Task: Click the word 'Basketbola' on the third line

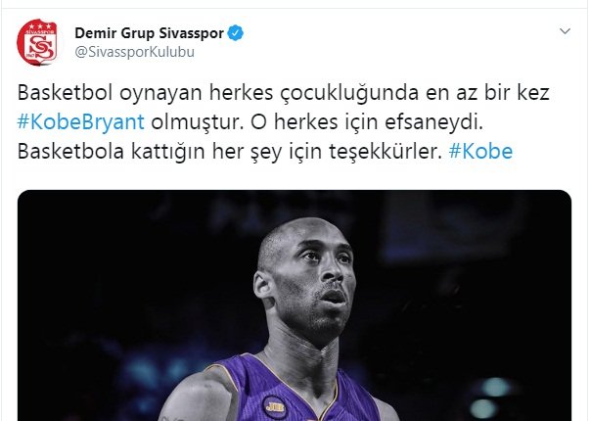Action: (x=70, y=152)
